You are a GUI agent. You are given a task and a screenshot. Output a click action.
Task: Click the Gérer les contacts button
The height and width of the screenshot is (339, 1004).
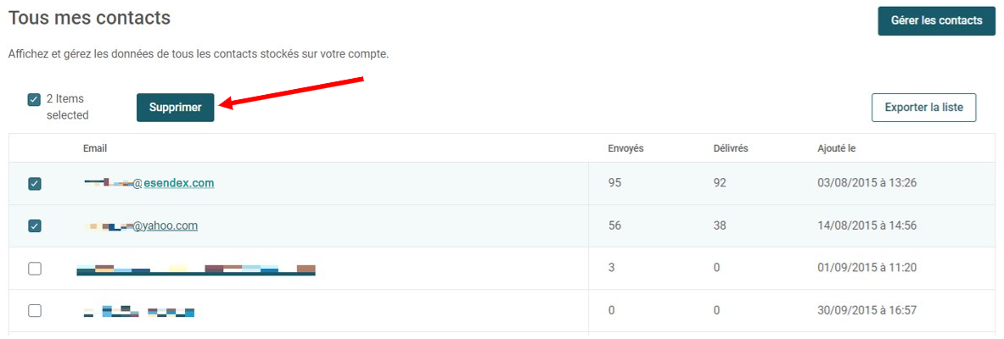[936, 20]
